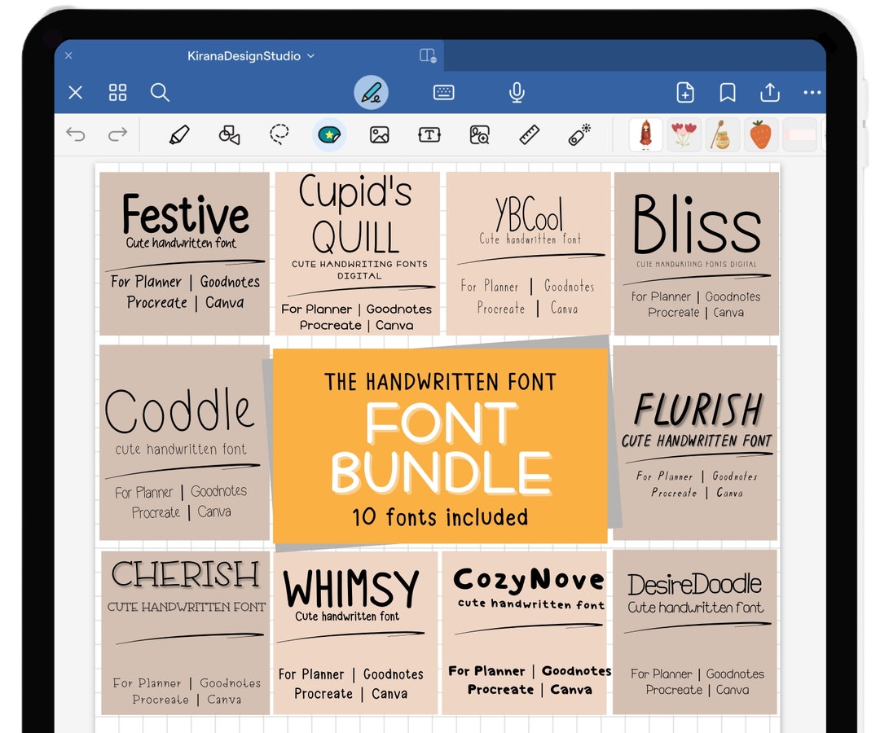The image size is (880, 733).
Task: Open the KiranaDesignStudio title dropdown
Action: [x=310, y=55]
